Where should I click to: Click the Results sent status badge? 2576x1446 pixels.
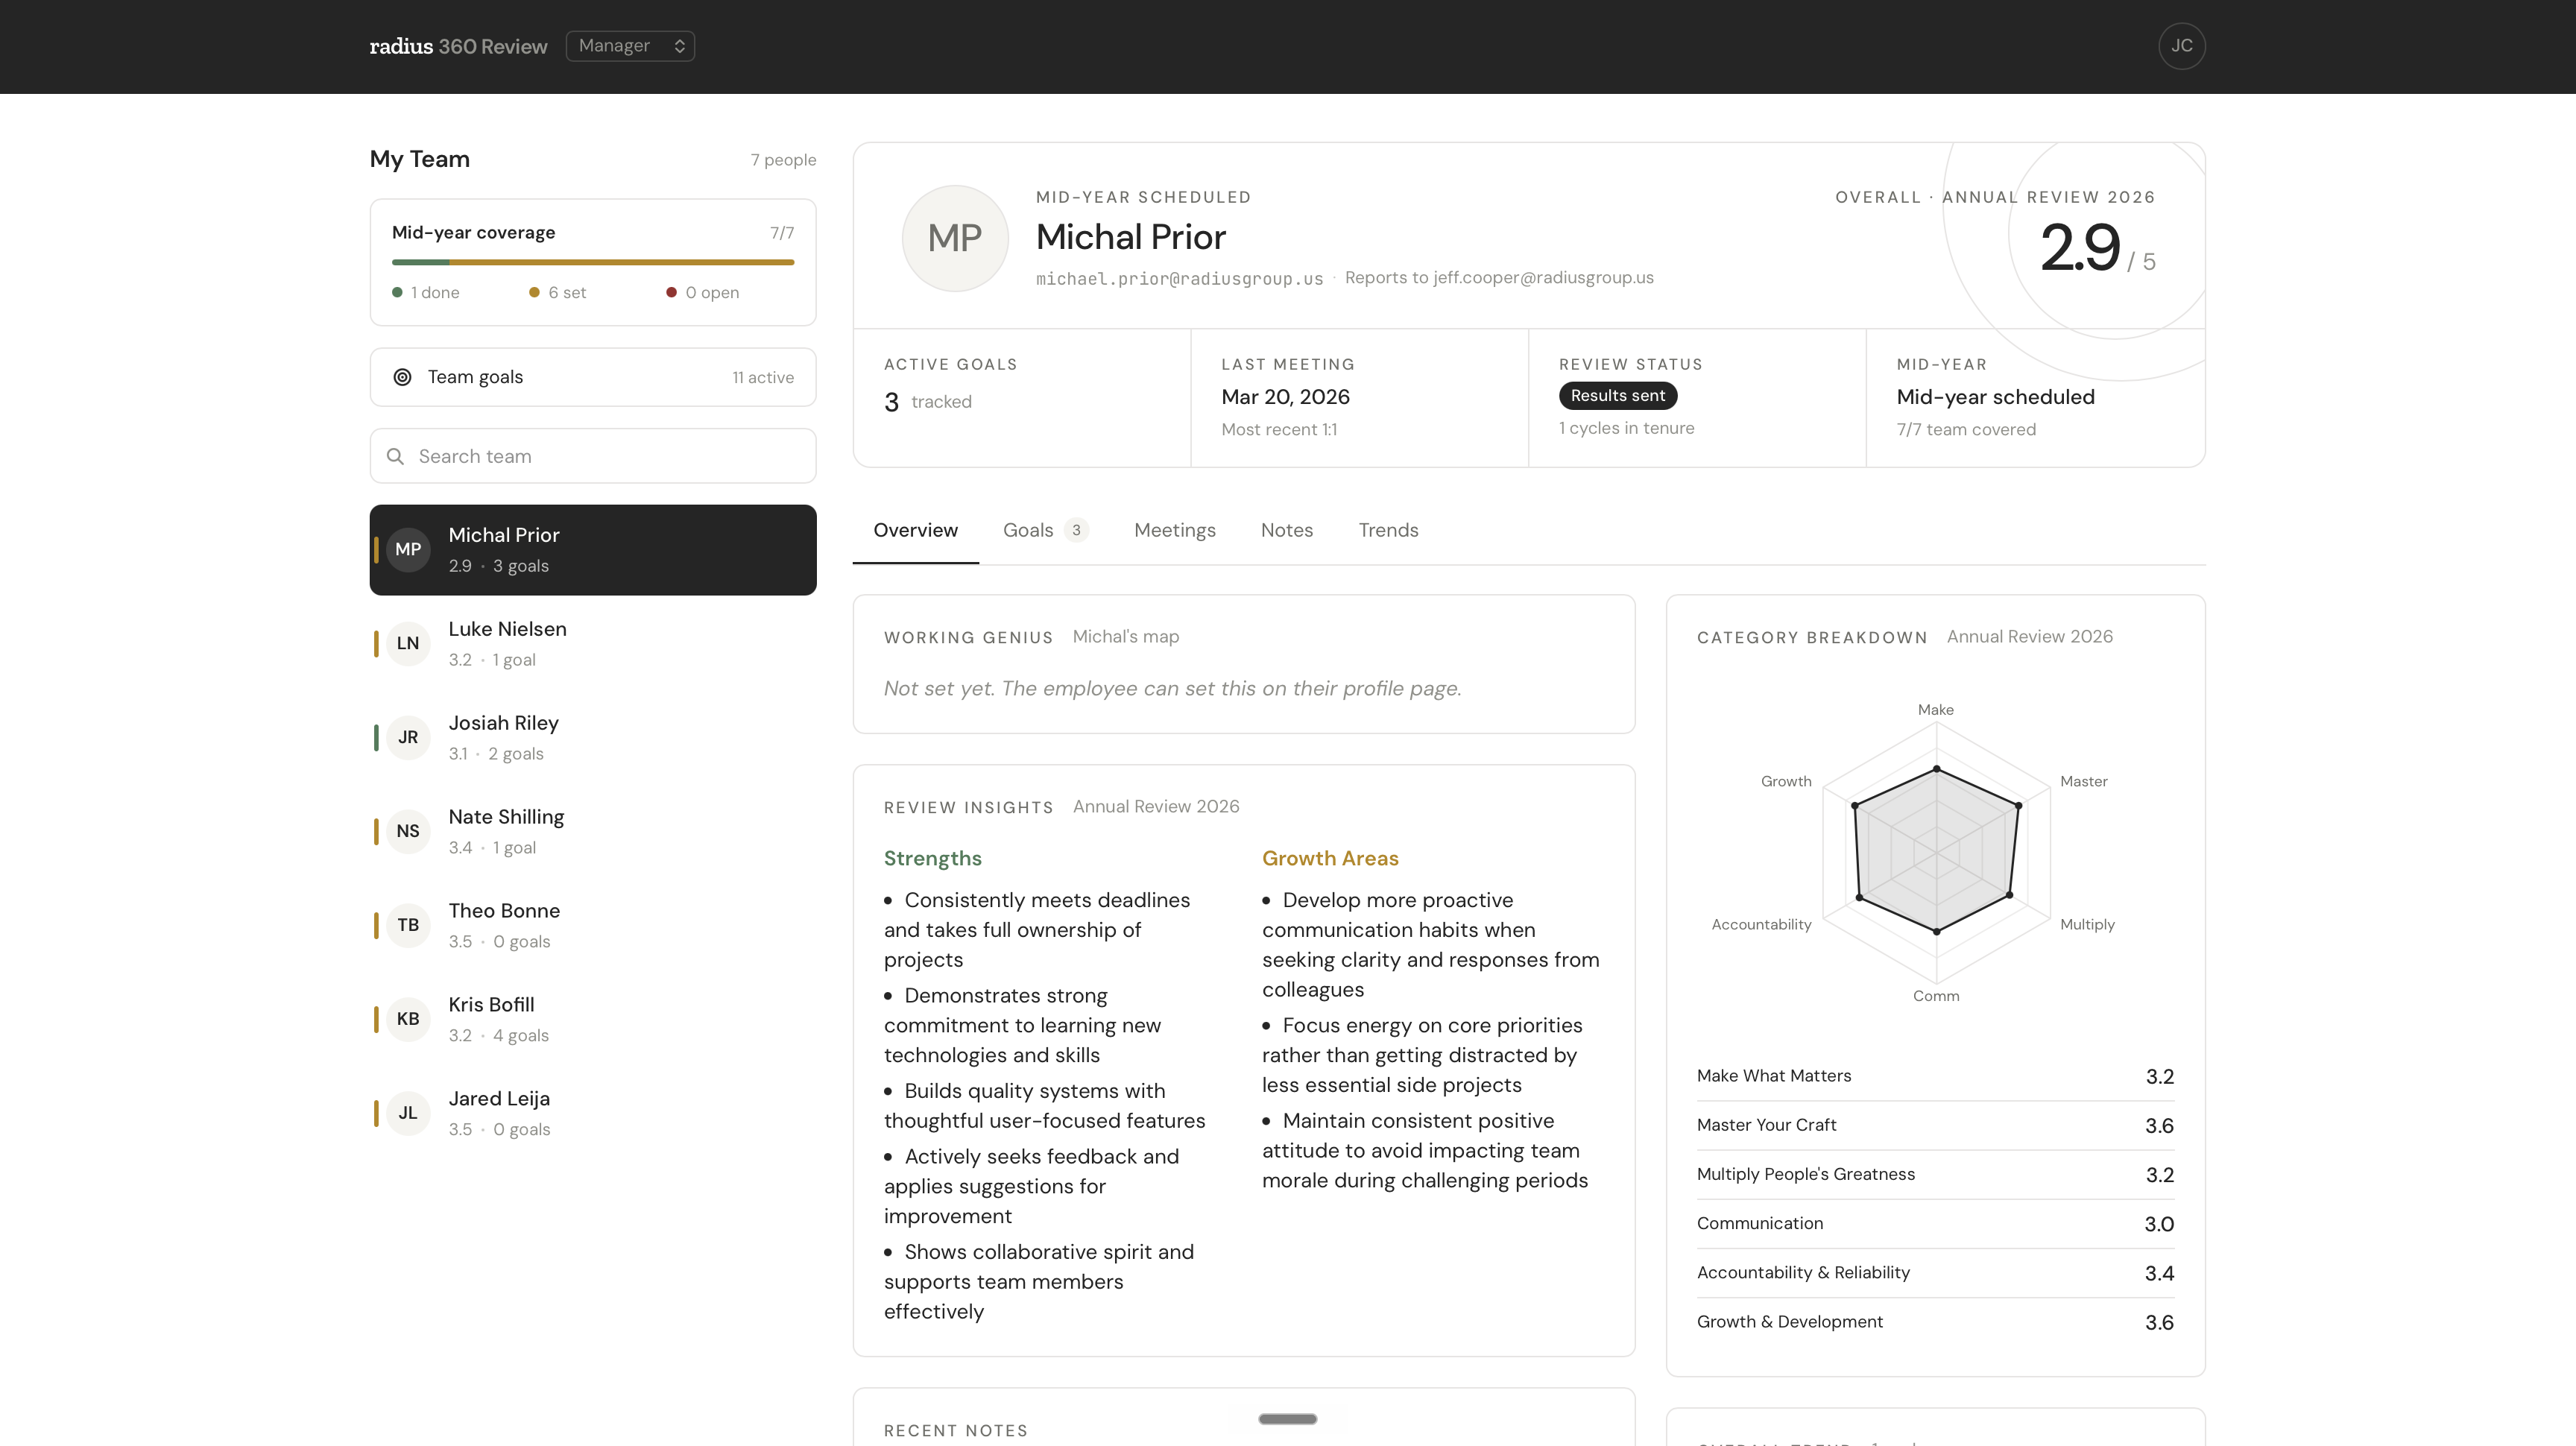pos(1618,396)
